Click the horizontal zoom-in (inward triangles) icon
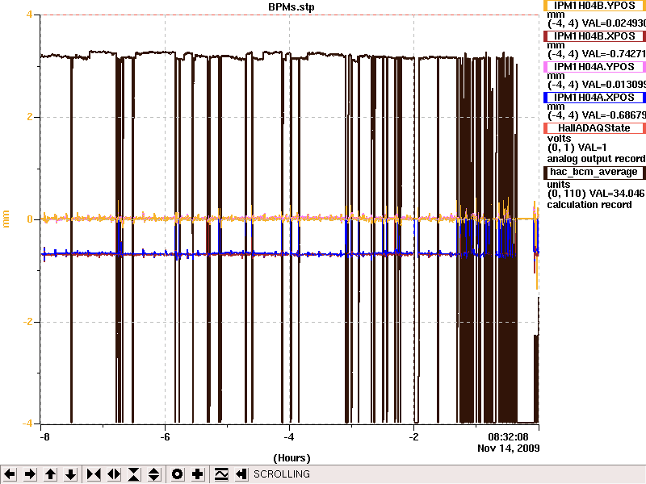The width and height of the screenshot is (646, 484). pos(94,474)
